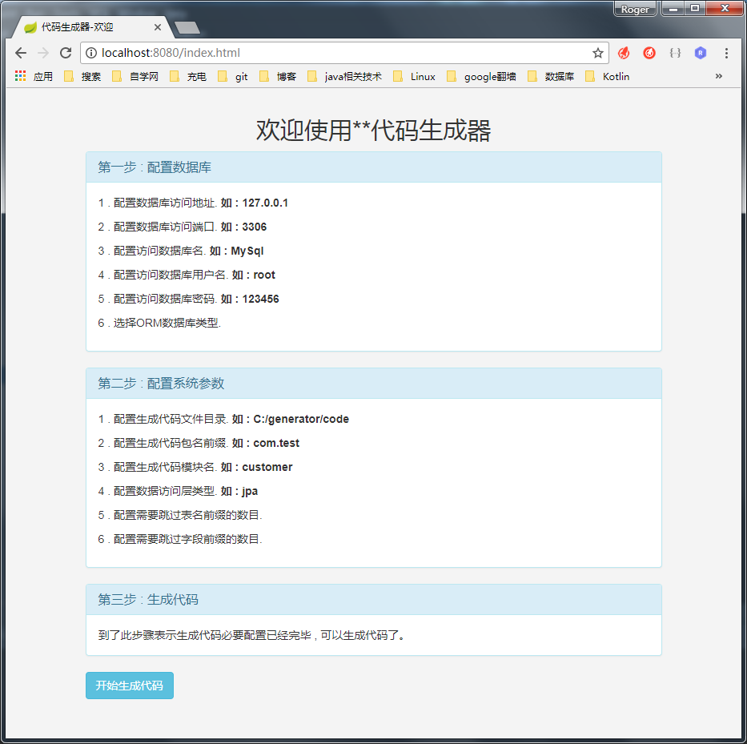The height and width of the screenshot is (744, 747).
Task: Click the 第二步：配置系统参数 panel header
Action: (x=373, y=383)
